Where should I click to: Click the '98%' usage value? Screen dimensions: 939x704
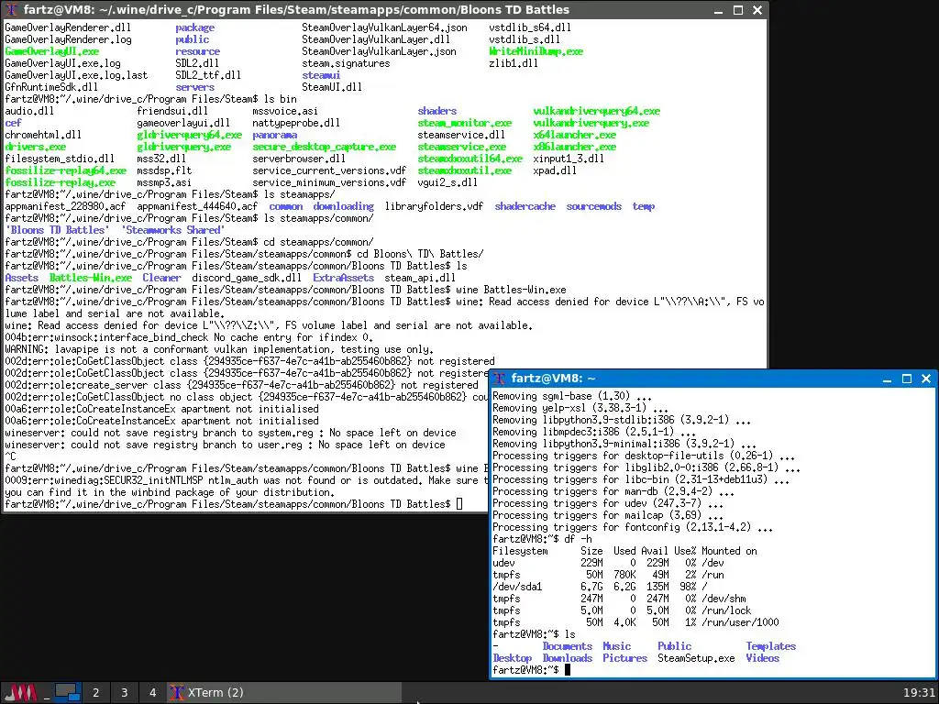pos(688,587)
